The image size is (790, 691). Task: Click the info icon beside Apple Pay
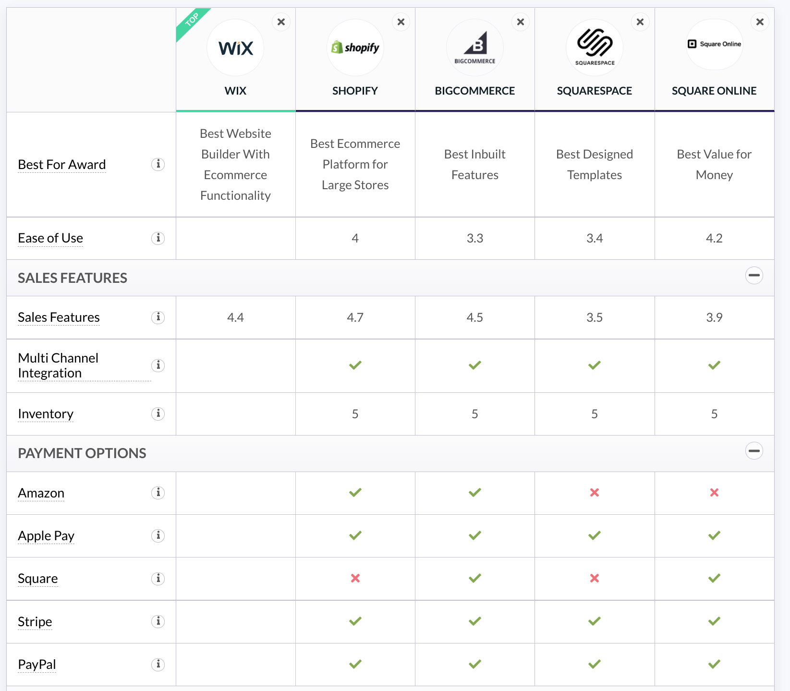(x=158, y=535)
